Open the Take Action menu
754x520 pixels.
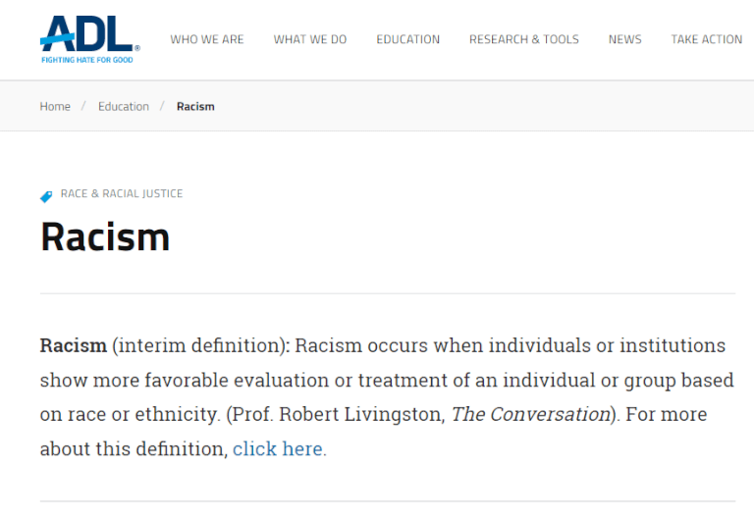[x=707, y=39]
